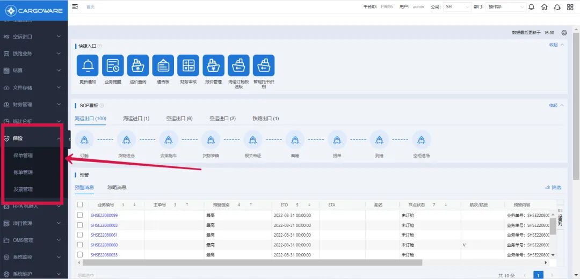Open the 报价管理 quick entry icon
This screenshot has height=279, width=580.
coord(213,65)
